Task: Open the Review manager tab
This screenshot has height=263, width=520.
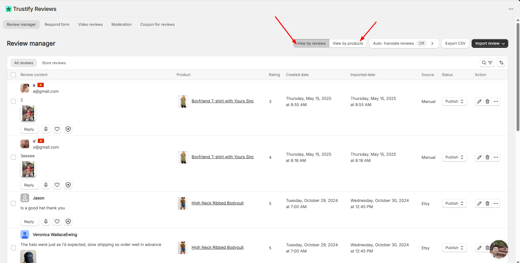Action: [x=21, y=25]
